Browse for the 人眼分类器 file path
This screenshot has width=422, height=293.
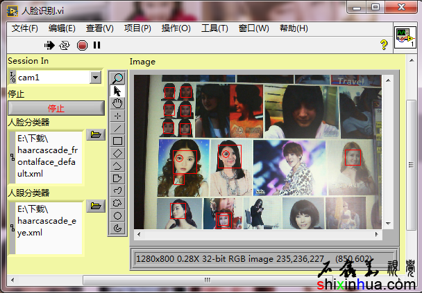[95, 205]
